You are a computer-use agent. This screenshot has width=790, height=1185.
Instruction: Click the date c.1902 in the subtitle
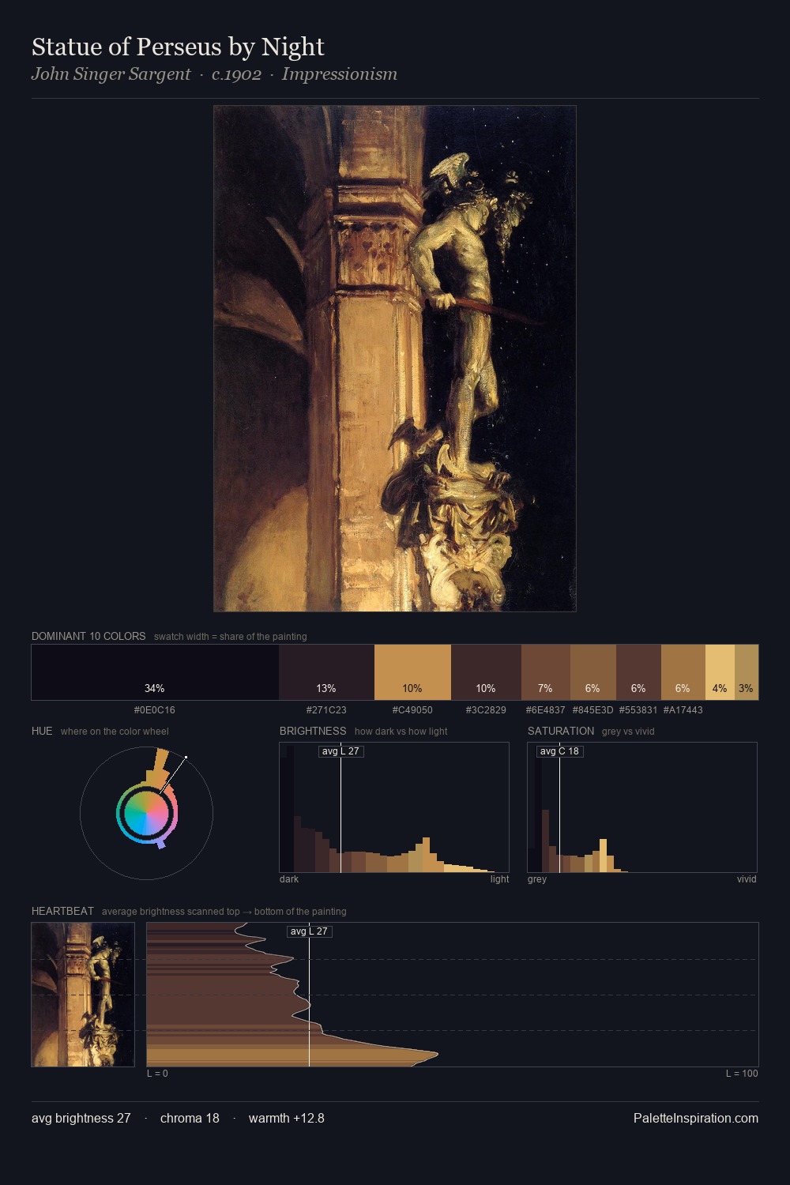coord(236,74)
